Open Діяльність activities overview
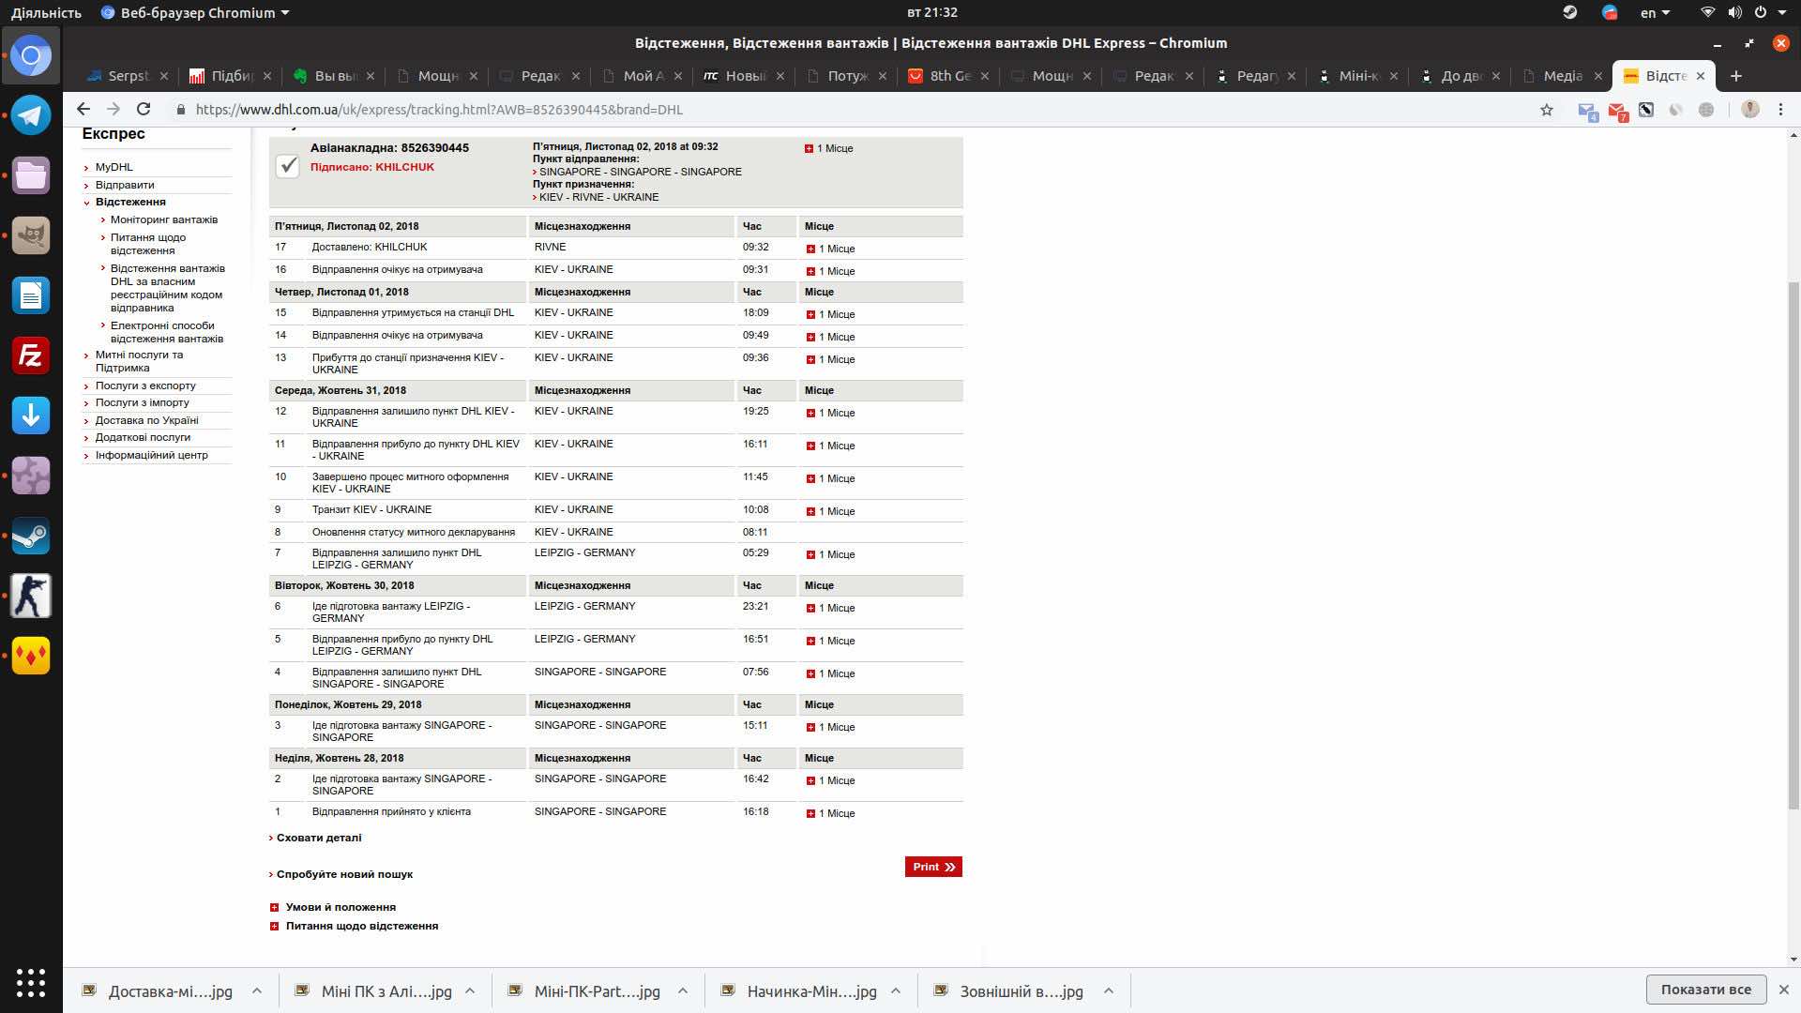Image resolution: width=1801 pixels, height=1013 pixels. (46, 12)
